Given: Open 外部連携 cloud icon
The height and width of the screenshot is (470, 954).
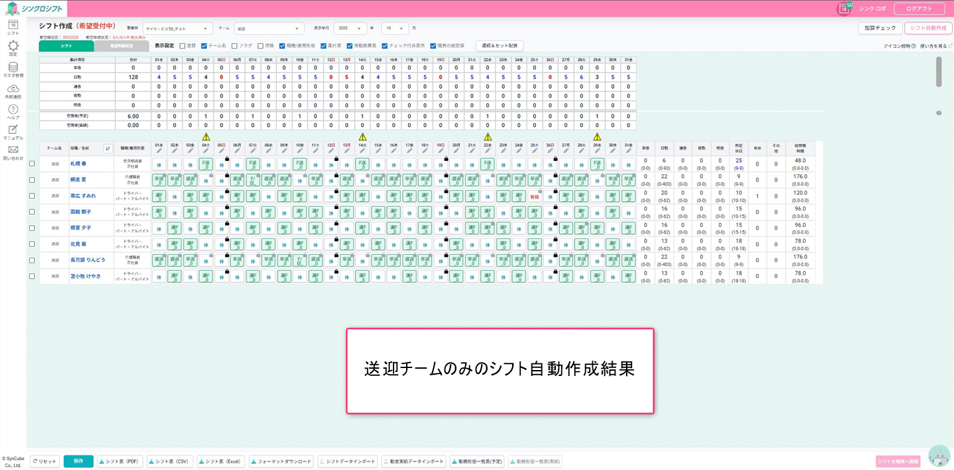Looking at the screenshot, I should (x=13, y=88).
